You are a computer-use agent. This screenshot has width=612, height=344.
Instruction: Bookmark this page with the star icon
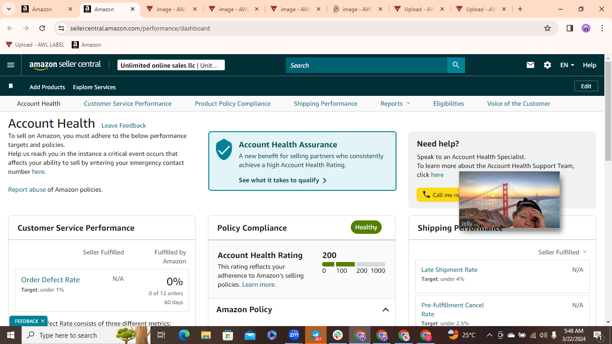(x=547, y=28)
